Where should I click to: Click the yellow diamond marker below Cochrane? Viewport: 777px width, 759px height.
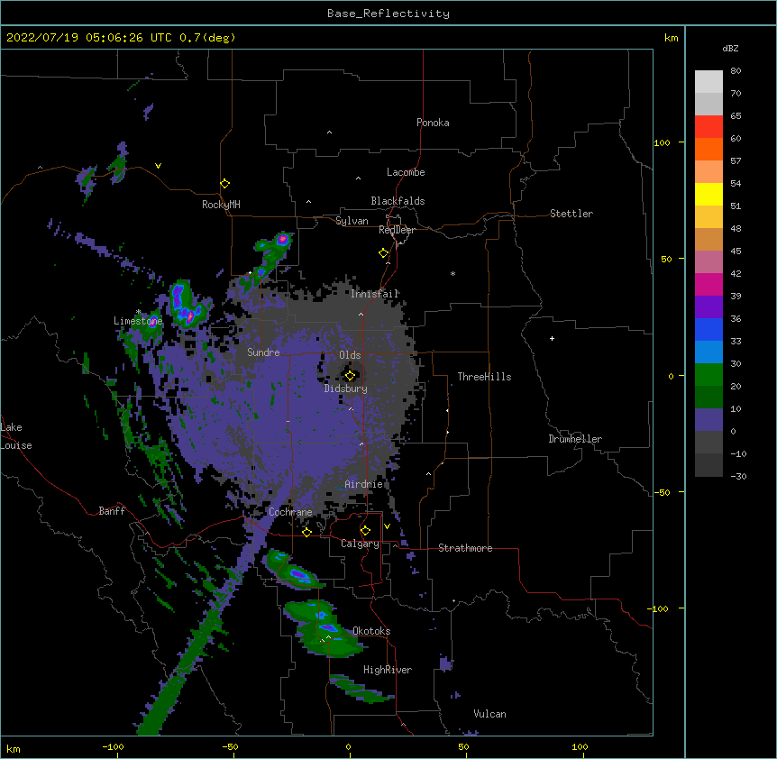(x=306, y=532)
